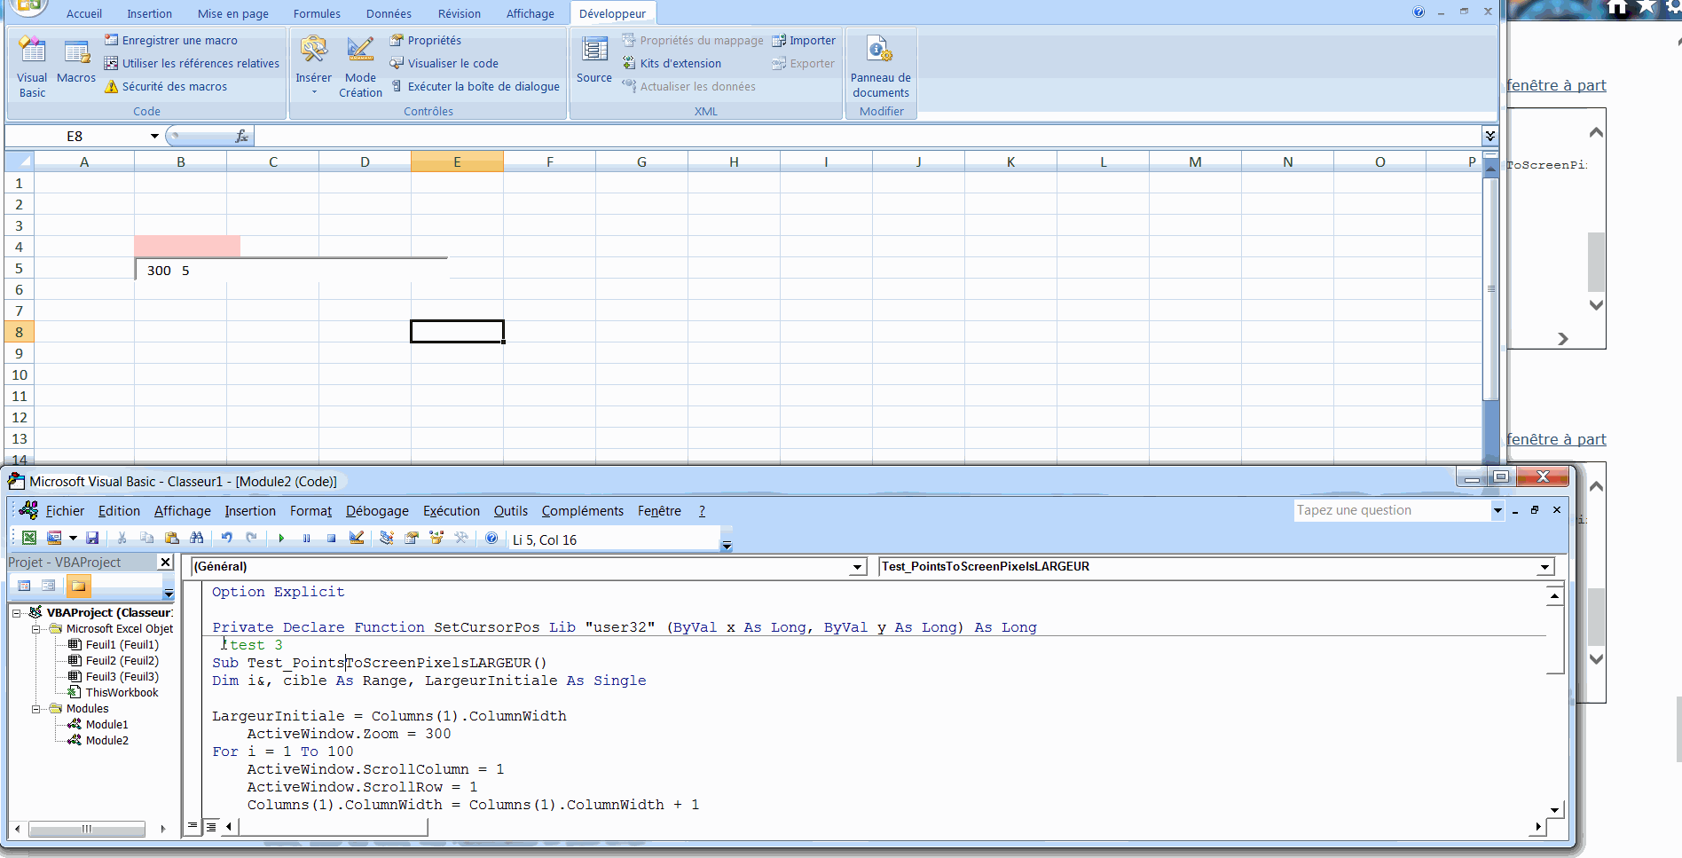Screen dimensions: 1682x858
Task: Click the Insert UserForm icon in VBE toolbar
Action: click(x=54, y=538)
